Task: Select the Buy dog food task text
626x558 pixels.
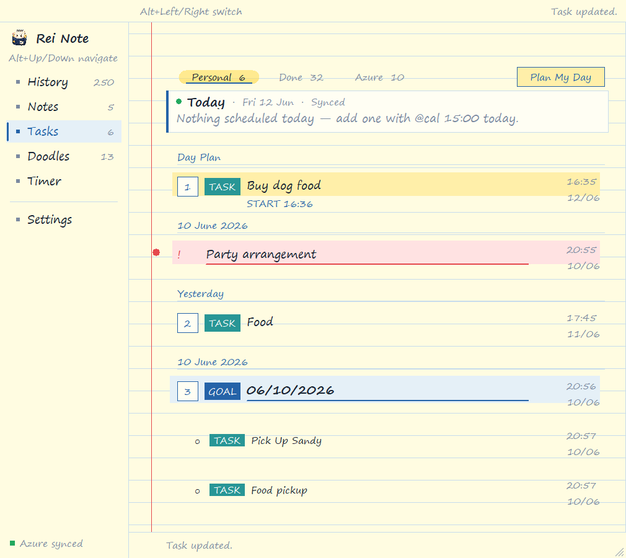Action: coord(284,186)
